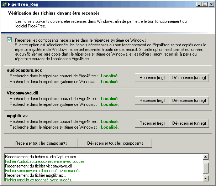Image resolution: width=216 pixels, height=186 pixels.
Task: Click log line 'Recensement du fichier mpgfiltr.ax...'
Action: [35, 175]
